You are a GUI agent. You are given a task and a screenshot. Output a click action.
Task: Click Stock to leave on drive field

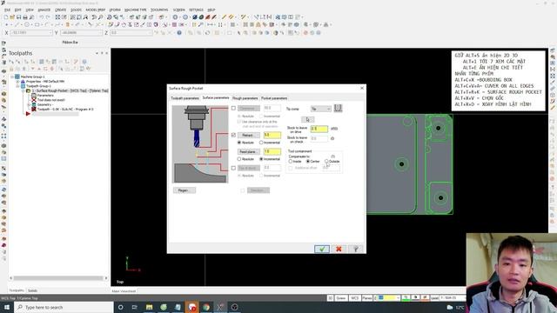(x=319, y=129)
